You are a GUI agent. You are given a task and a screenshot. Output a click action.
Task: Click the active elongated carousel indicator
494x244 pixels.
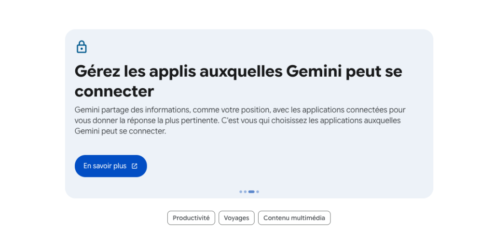coord(251,192)
